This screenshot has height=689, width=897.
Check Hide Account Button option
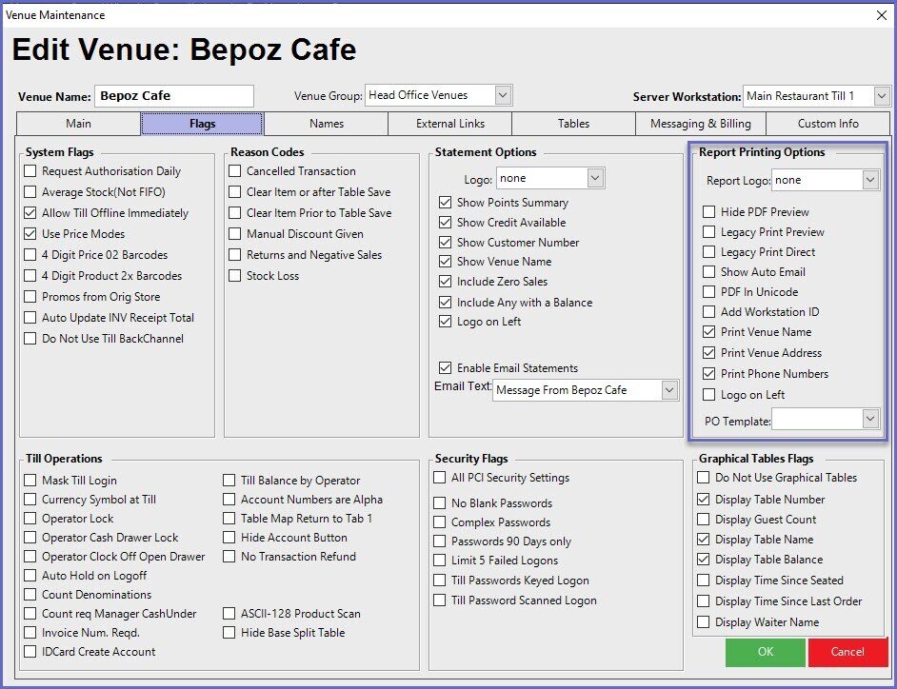click(x=230, y=538)
